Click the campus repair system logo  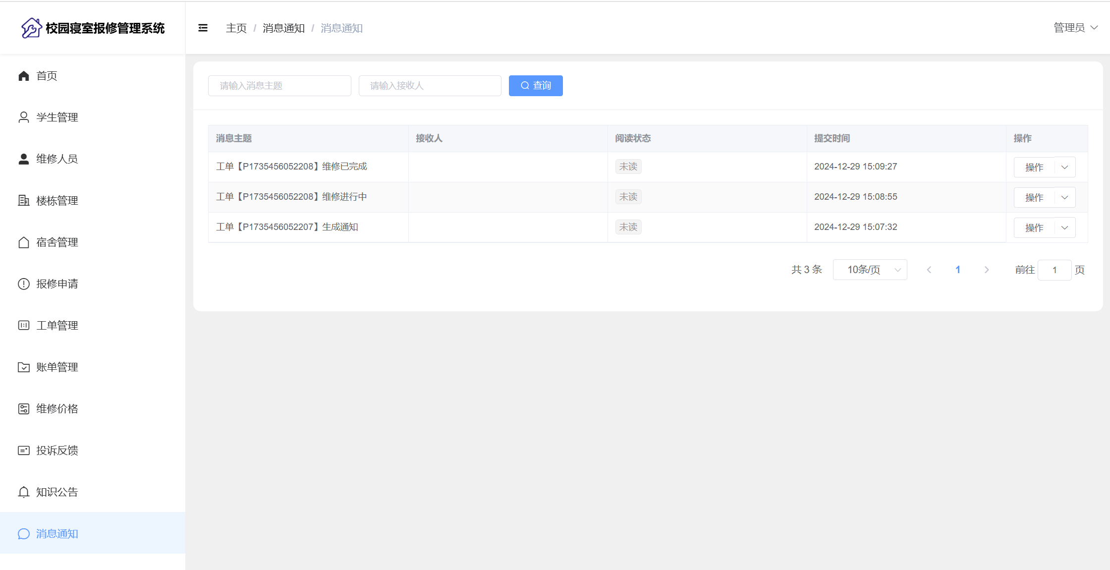[31, 28]
